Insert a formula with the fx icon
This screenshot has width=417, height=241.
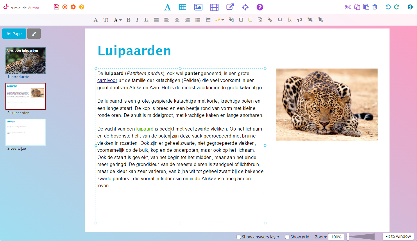[x=290, y=20]
